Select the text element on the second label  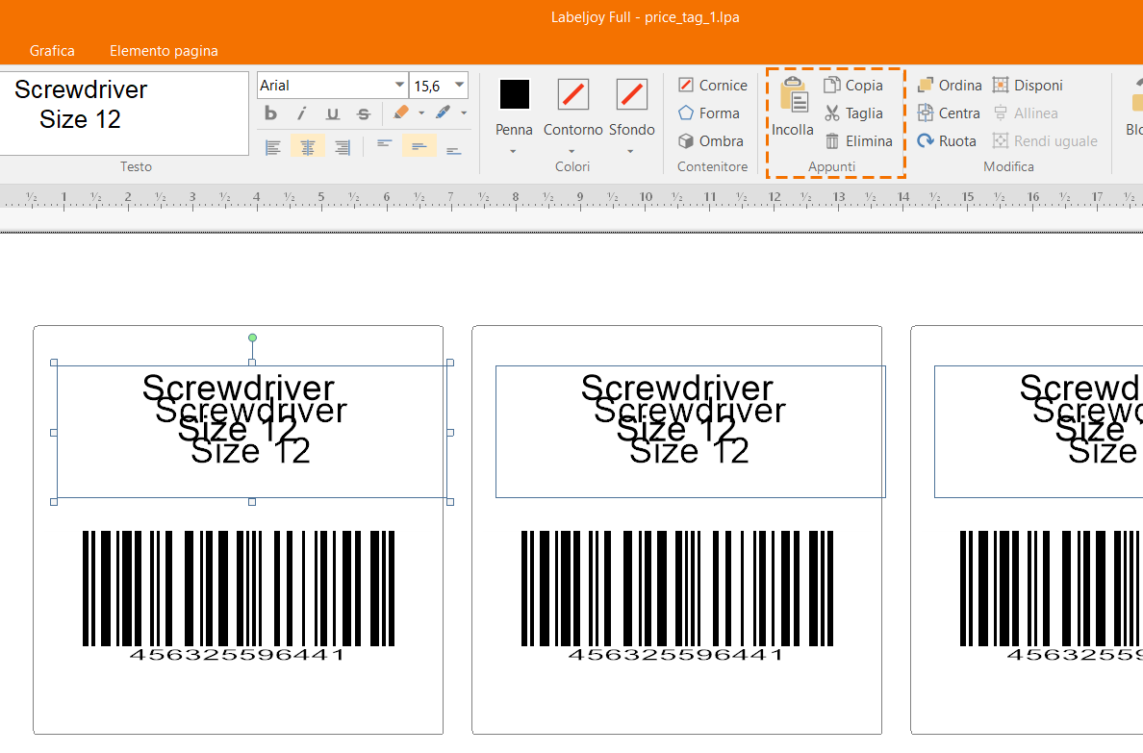[x=690, y=432]
